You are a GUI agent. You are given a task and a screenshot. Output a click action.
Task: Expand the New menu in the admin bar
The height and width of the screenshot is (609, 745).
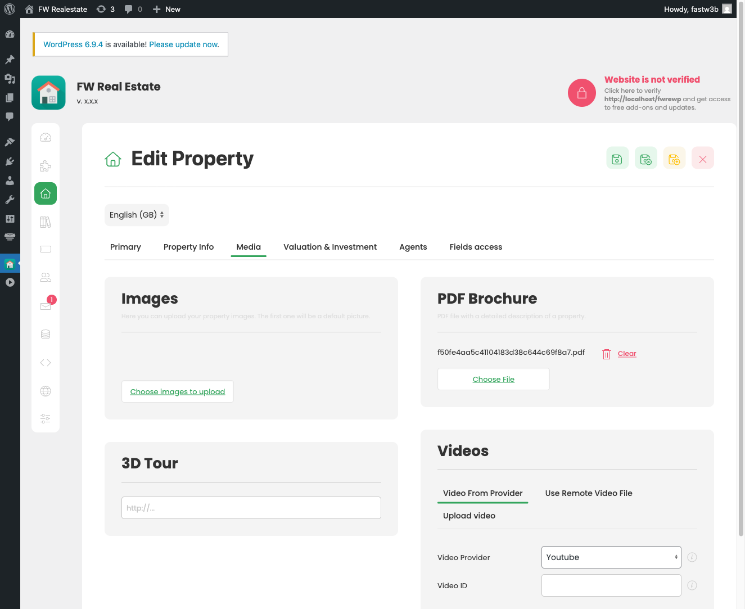click(166, 9)
